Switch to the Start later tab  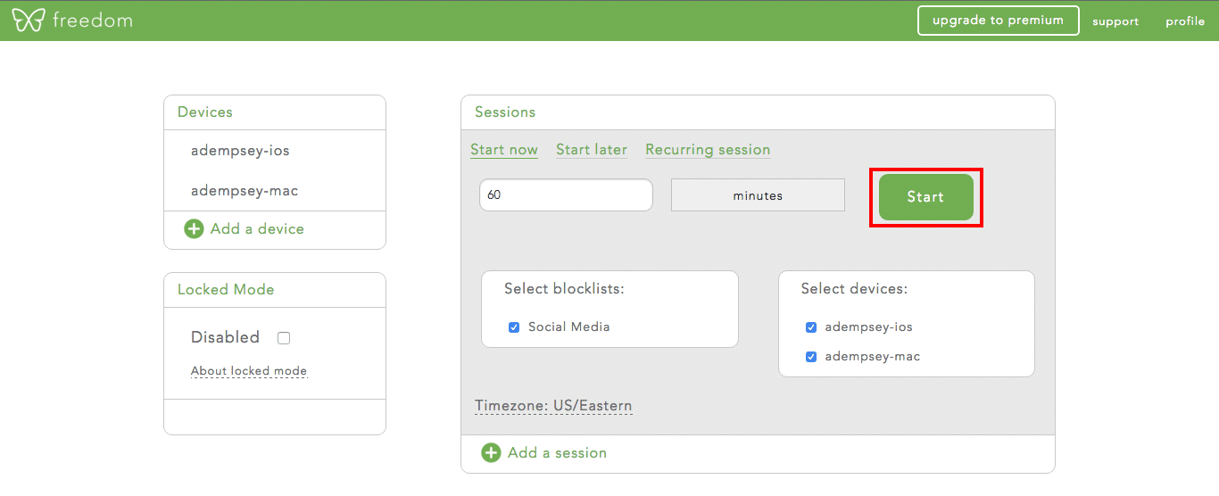tap(592, 150)
